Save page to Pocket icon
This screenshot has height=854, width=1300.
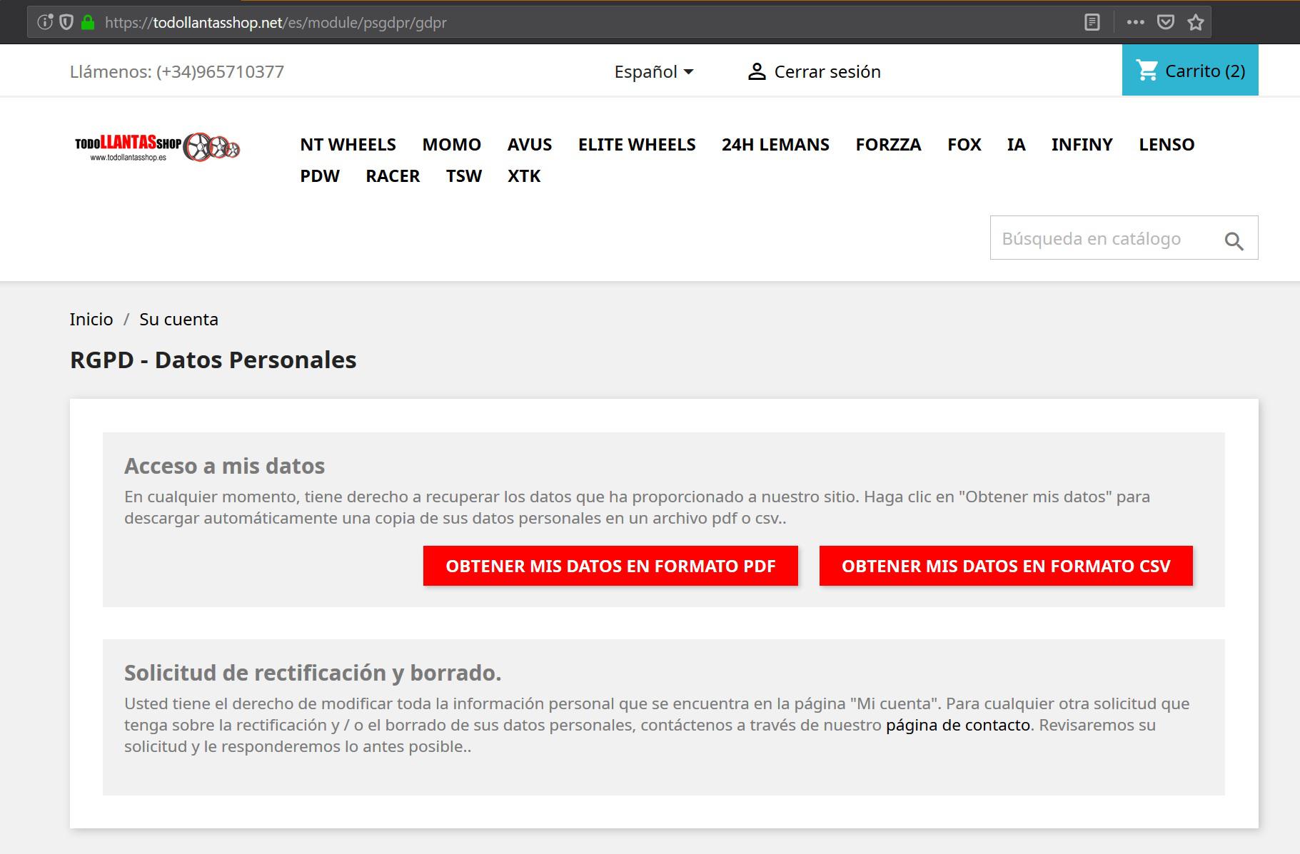[x=1166, y=22]
